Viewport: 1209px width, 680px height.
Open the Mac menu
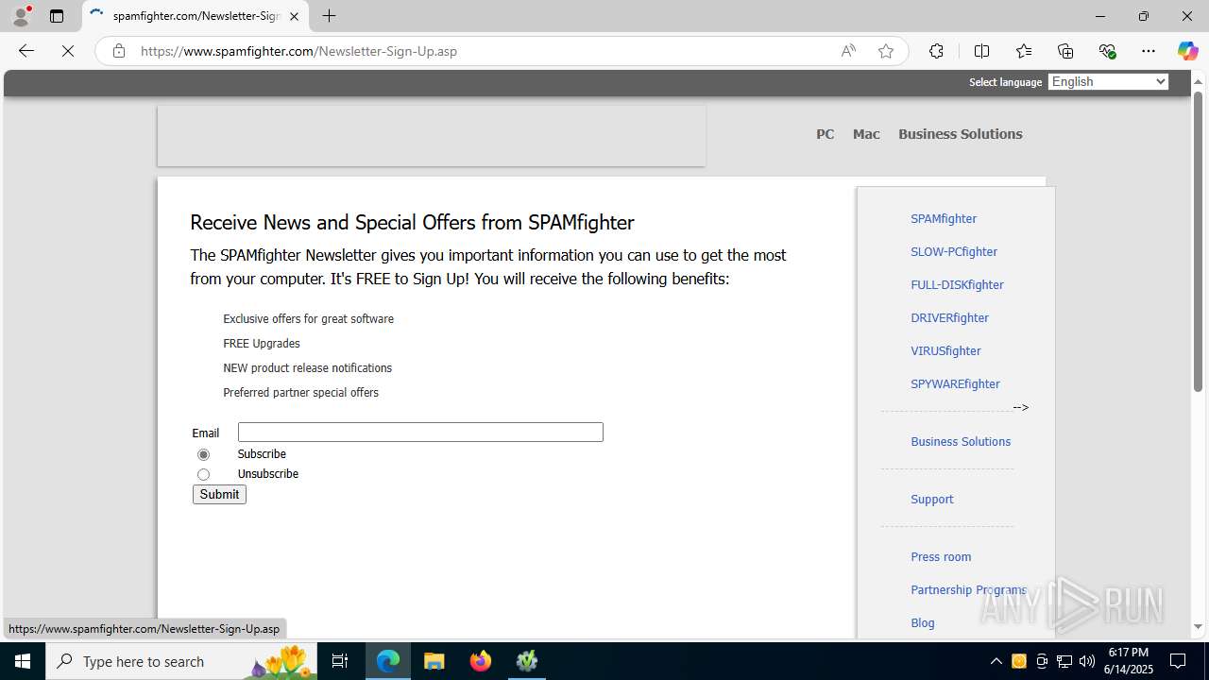pos(866,134)
